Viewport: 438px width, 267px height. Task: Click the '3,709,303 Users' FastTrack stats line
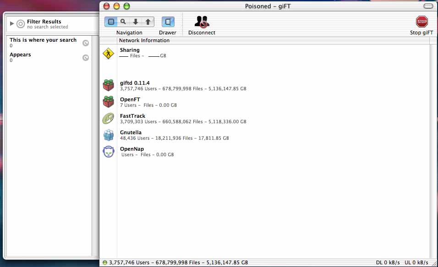pyautogui.click(x=183, y=121)
